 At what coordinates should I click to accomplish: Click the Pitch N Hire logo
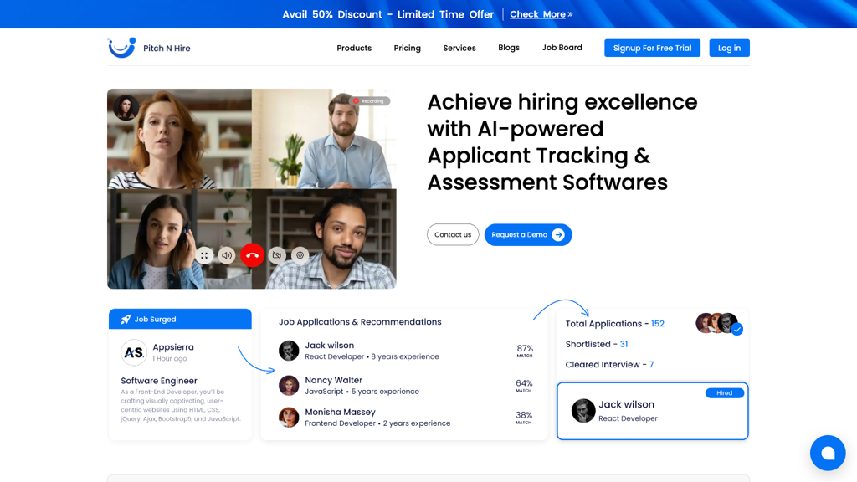click(x=149, y=48)
